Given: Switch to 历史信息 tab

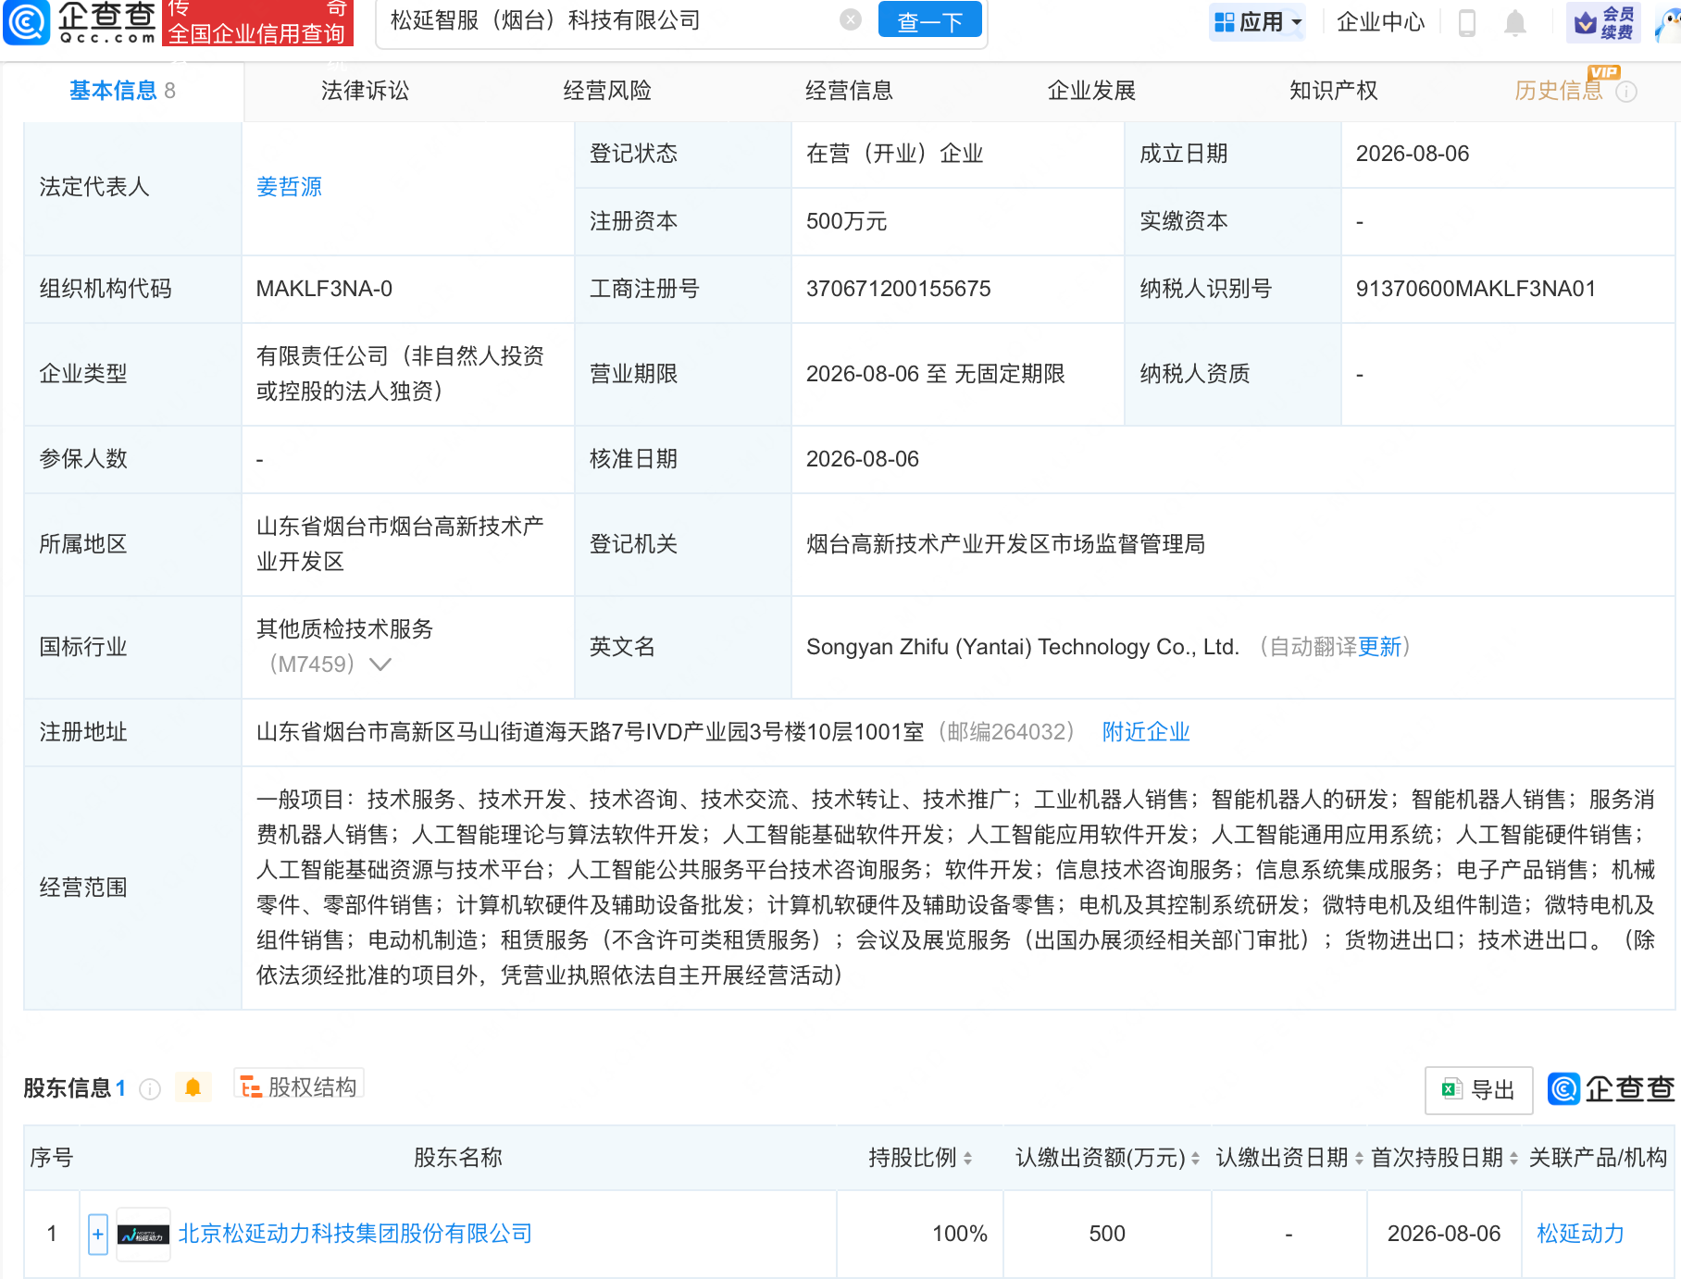Looking at the screenshot, I should click(1558, 91).
